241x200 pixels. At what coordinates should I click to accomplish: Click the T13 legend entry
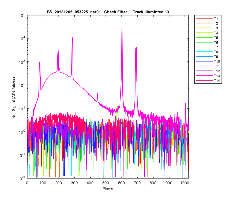[208, 76]
